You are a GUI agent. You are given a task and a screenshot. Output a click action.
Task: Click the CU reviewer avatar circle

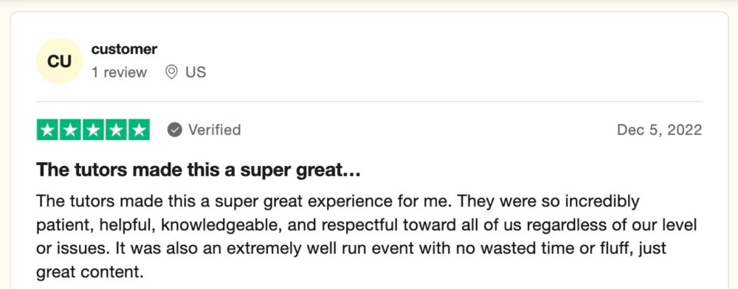pyautogui.click(x=59, y=61)
